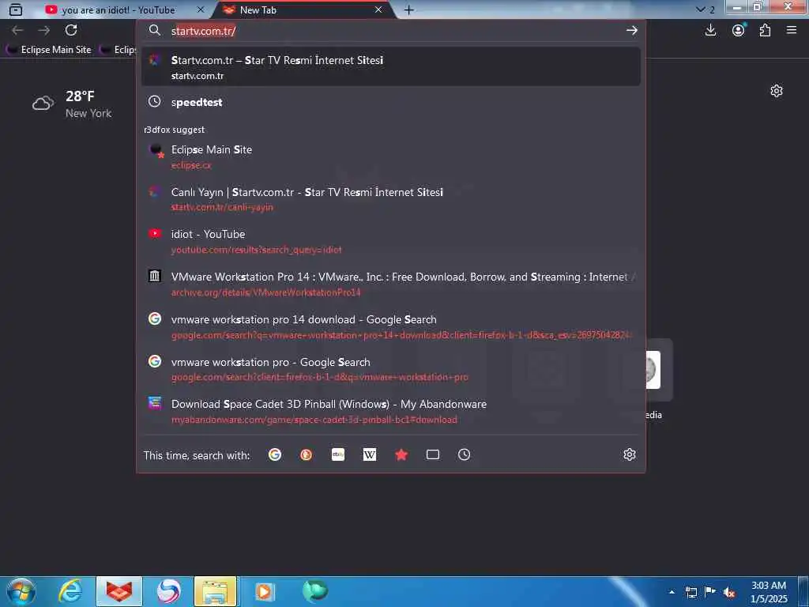Expand the list all tabs dropdown arrow
The height and width of the screenshot is (607, 809).
(x=700, y=9)
